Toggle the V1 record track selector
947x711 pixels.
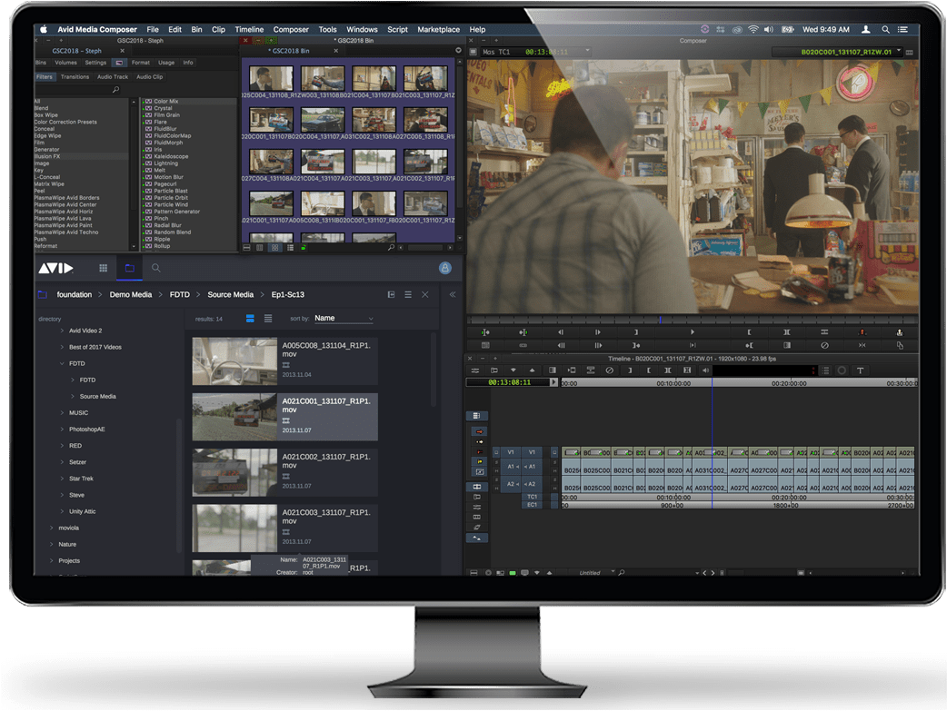[x=533, y=452]
